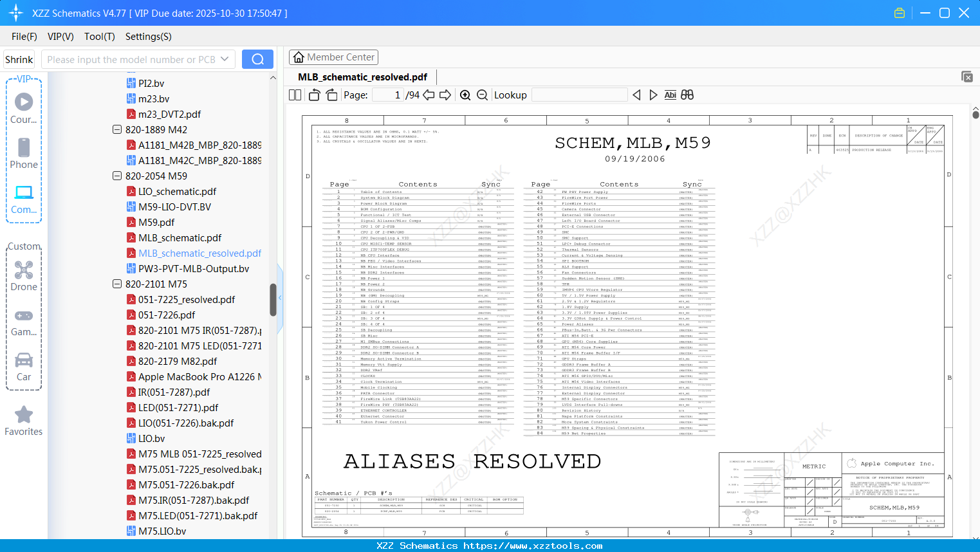
Task: Toggle the two-page layout view icon
Action: 295,95
